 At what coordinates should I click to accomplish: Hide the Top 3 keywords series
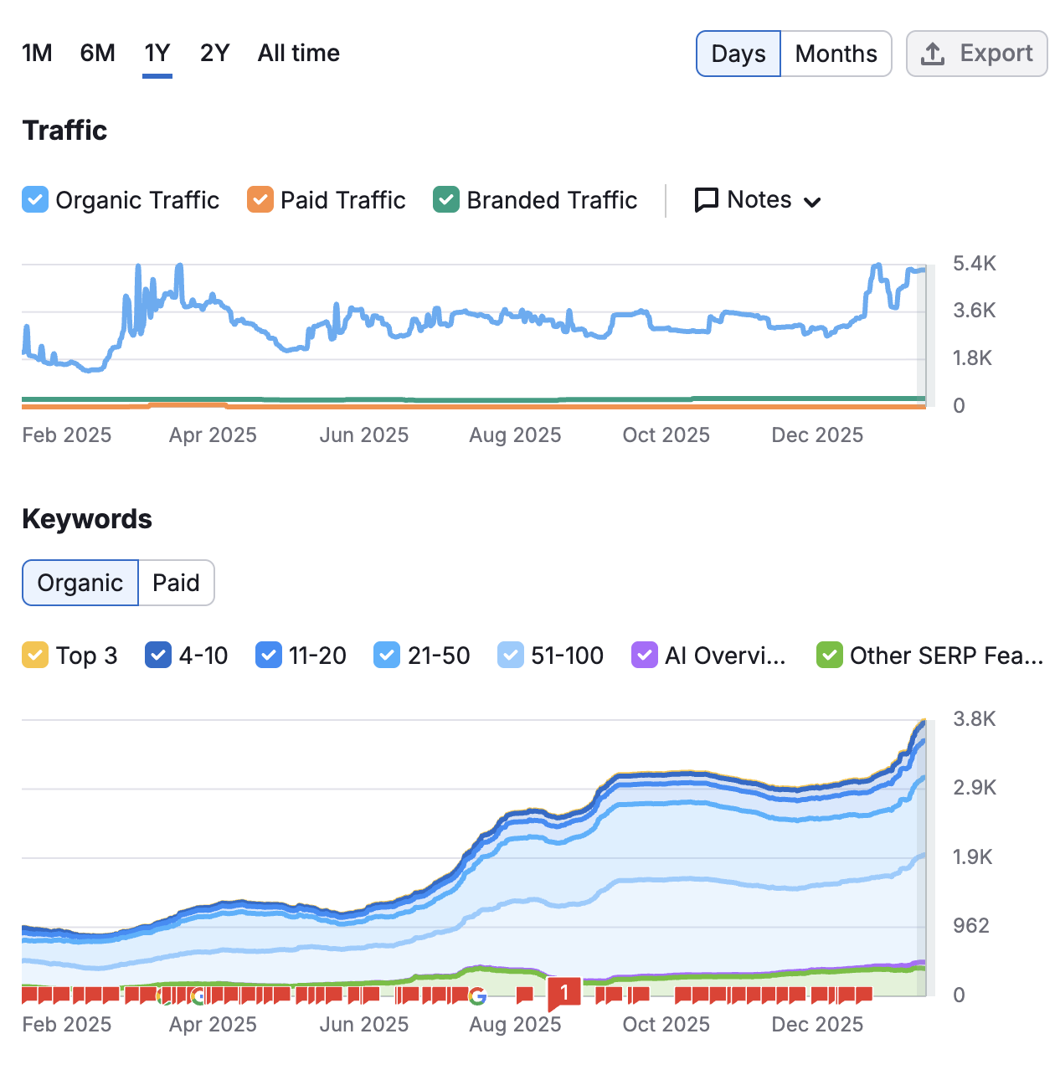pyautogui.click(x=35, y=655)
